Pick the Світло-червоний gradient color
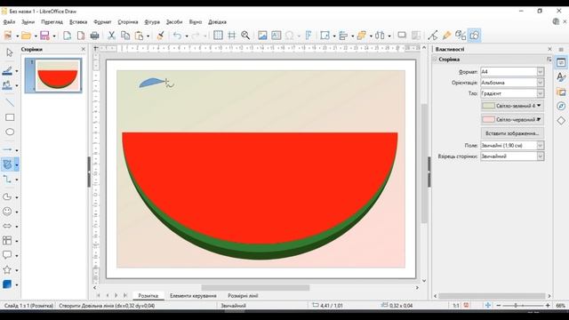Image resolution: width=569 pixels, height=320 pixels. (512, 119)
